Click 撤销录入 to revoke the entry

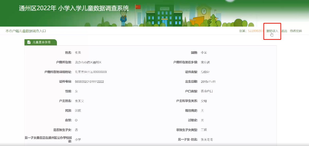click(272, 31)
